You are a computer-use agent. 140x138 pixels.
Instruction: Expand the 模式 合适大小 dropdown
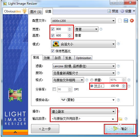[83, 44]
